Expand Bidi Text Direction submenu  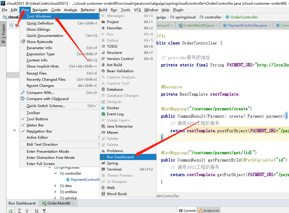pyautogui.click(x=59, y=144)
